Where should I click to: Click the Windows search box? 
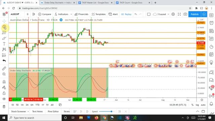pyautogui.click(x=35, y=118)
